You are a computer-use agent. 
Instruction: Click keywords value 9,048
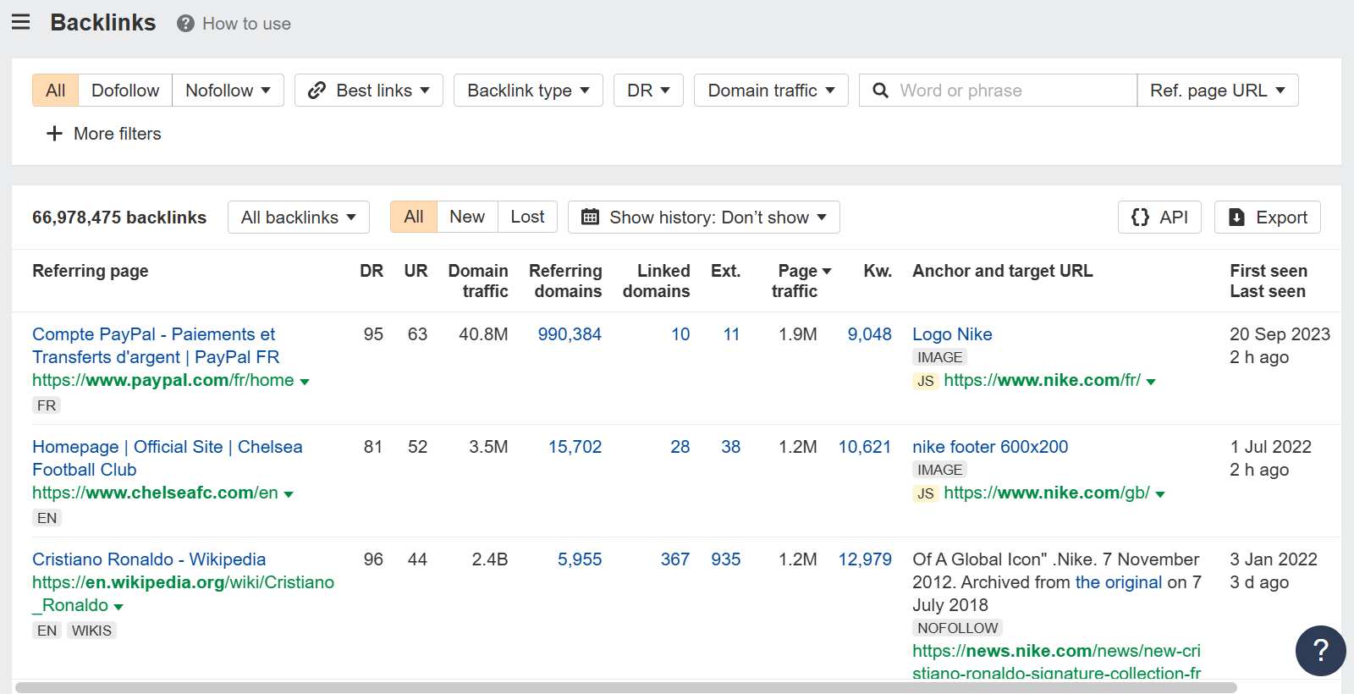(870, 334)
